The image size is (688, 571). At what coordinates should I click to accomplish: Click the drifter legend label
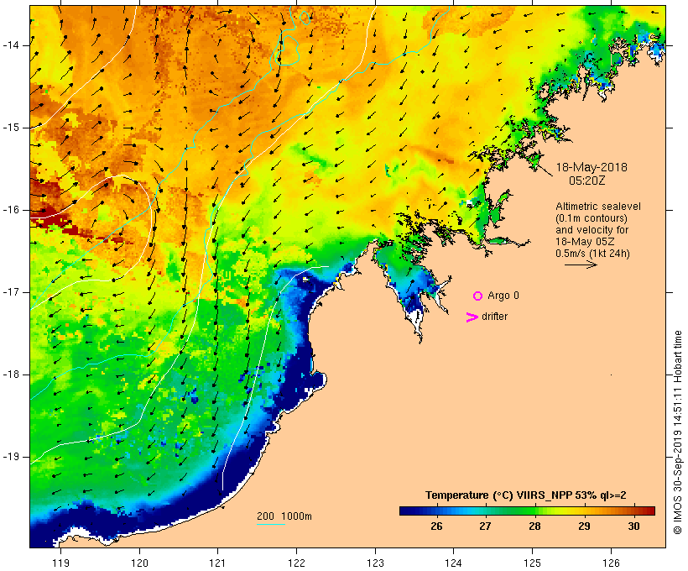pos(494,317)
